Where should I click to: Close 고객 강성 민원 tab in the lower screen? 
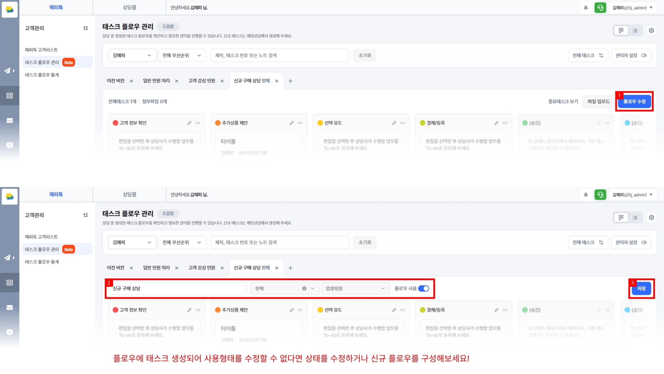coord(222,268)
